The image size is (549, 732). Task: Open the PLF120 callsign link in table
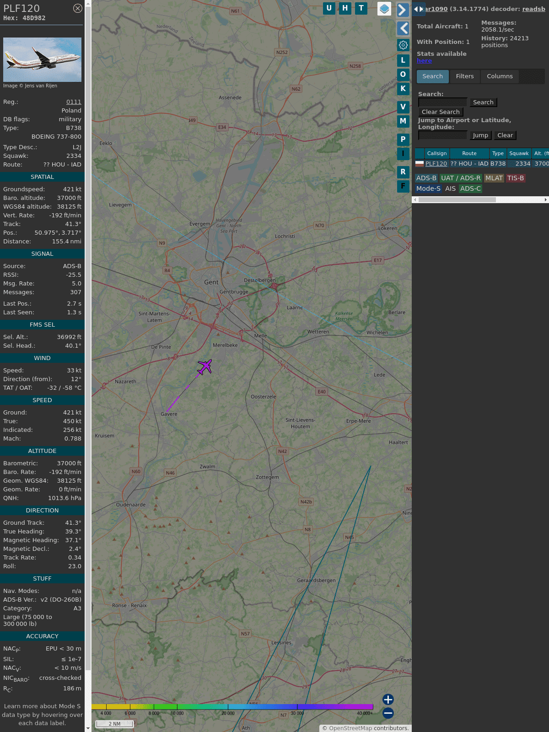[x=436, y=163]
